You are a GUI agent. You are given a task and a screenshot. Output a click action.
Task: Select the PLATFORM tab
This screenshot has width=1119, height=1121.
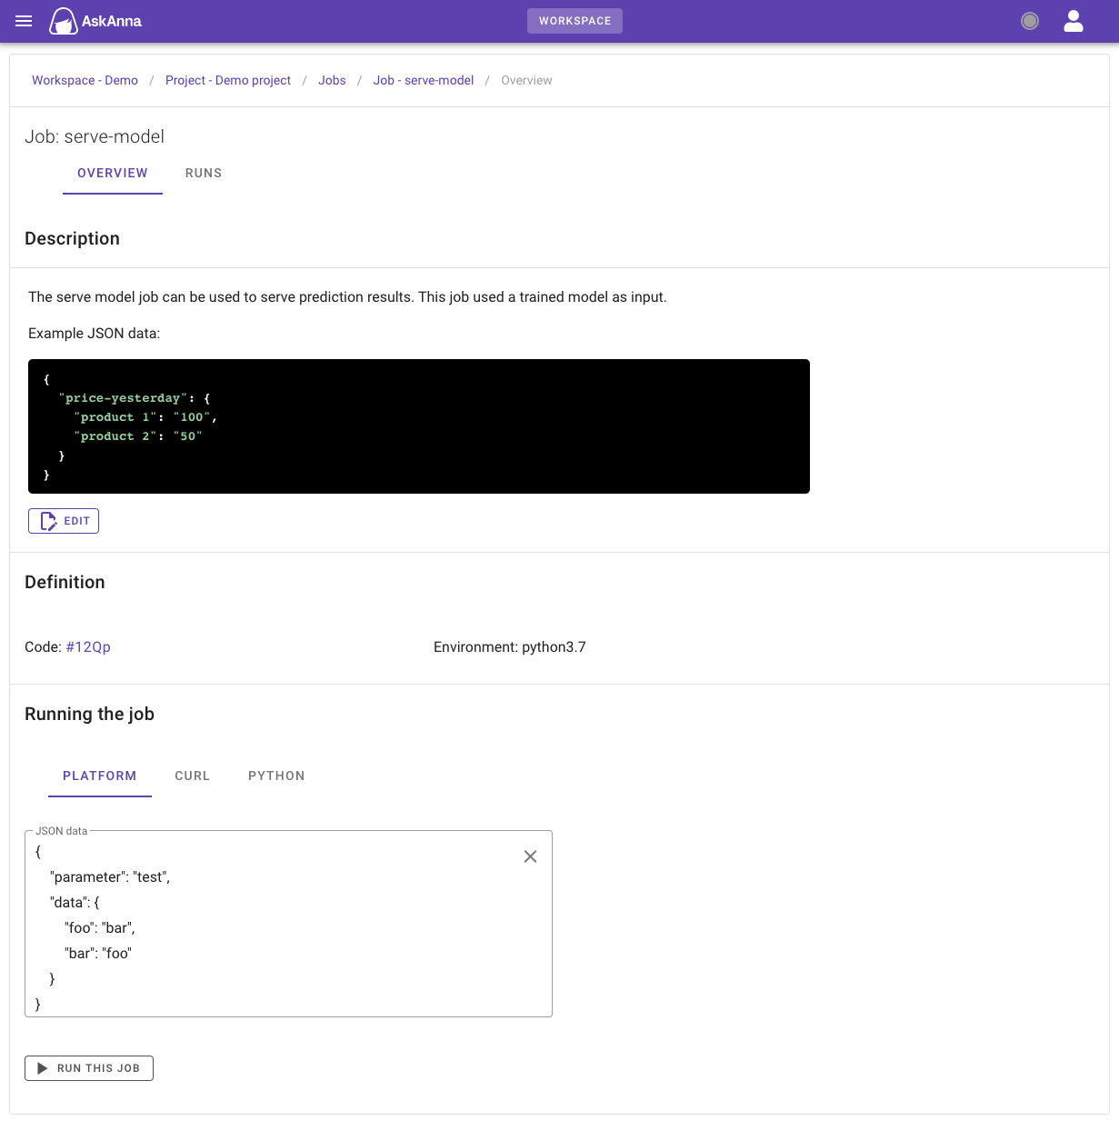100,776
